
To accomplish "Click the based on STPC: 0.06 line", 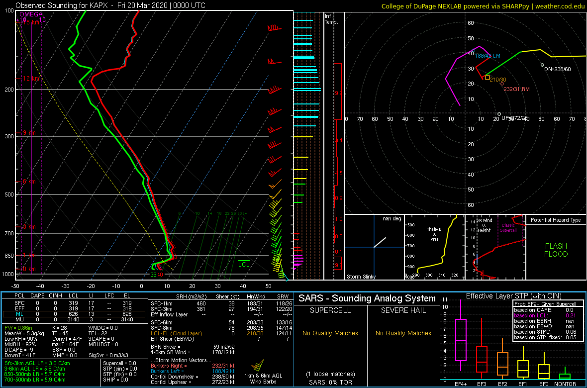I will click(x=546, y=331).
